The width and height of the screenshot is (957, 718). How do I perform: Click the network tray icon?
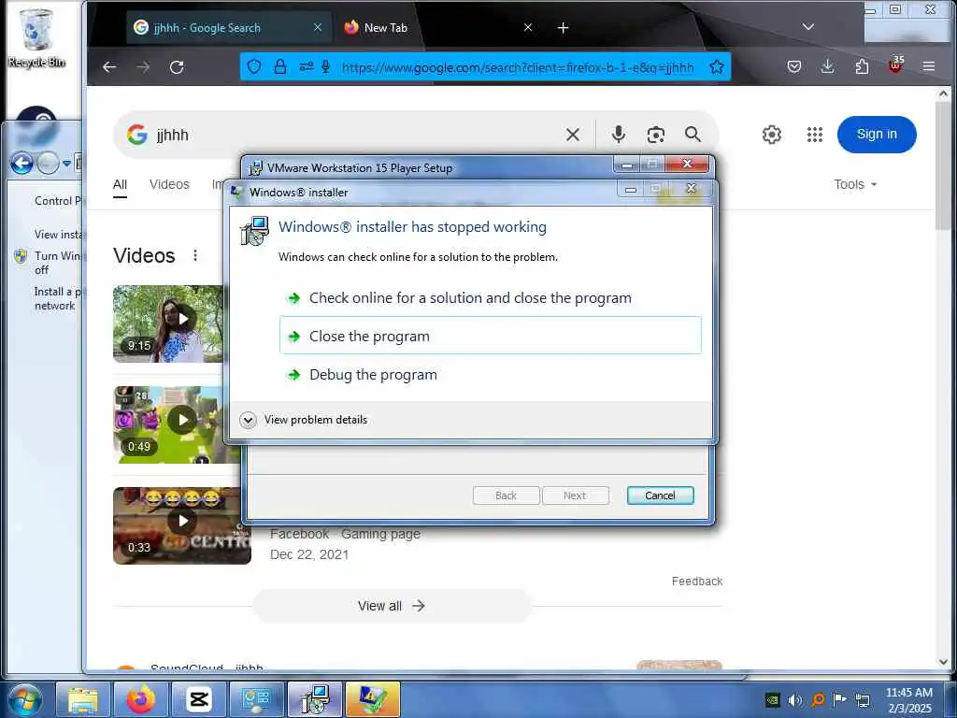pos(862,699)
